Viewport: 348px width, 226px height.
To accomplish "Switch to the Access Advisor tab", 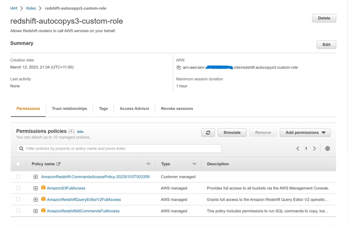I will click(x=134, y=109).
